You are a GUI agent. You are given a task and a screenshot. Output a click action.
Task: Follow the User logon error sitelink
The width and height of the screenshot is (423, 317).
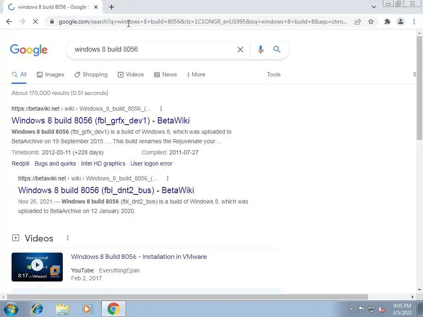(151, 163)
